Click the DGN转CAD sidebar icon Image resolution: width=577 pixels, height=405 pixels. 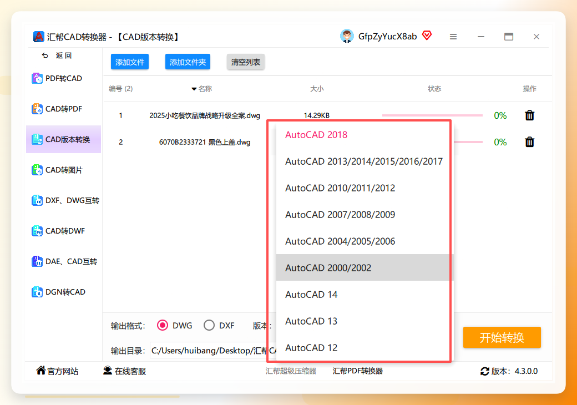pyautogui.click(x=37, y=292)
